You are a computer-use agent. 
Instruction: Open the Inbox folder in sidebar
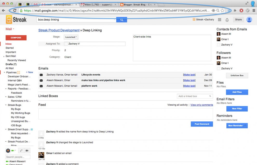click(9, 44)
